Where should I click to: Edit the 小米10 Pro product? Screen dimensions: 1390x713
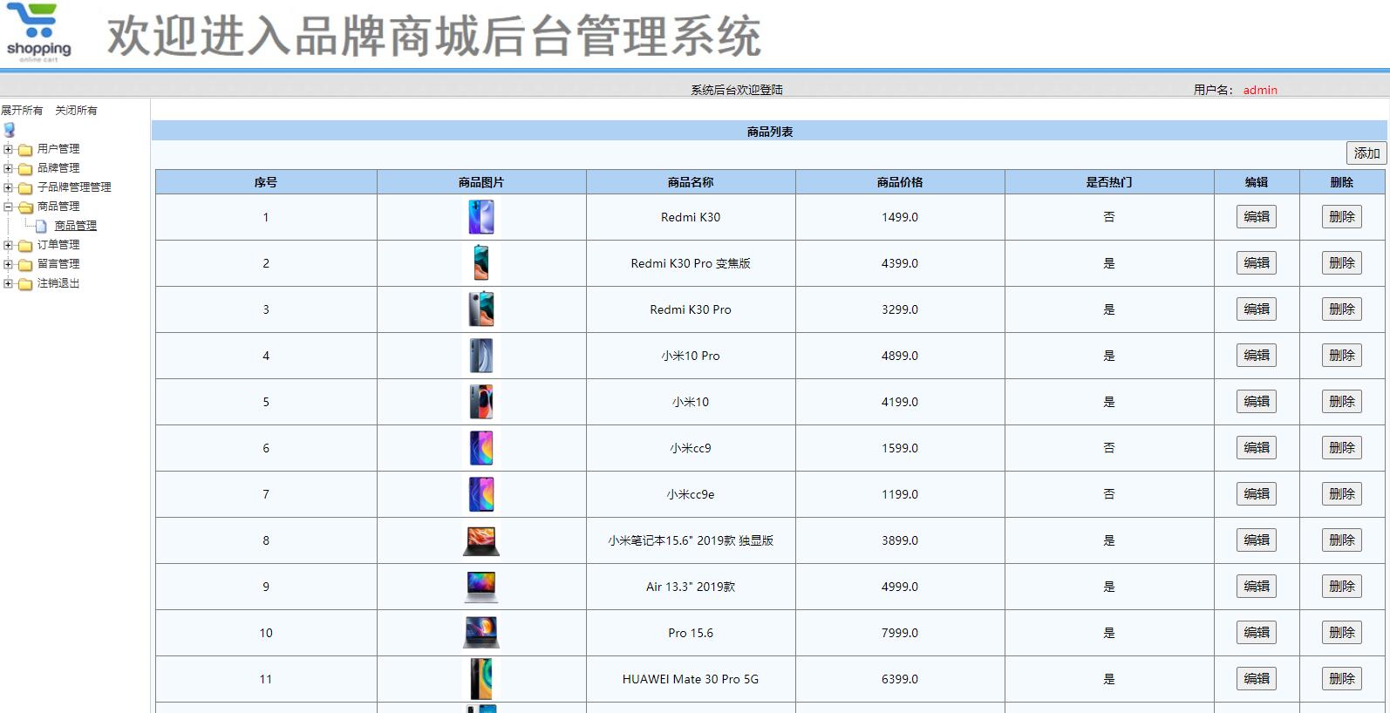pos(1257,356)
